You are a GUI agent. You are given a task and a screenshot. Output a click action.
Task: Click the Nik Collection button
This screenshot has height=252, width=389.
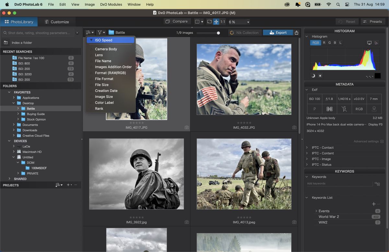245,32
